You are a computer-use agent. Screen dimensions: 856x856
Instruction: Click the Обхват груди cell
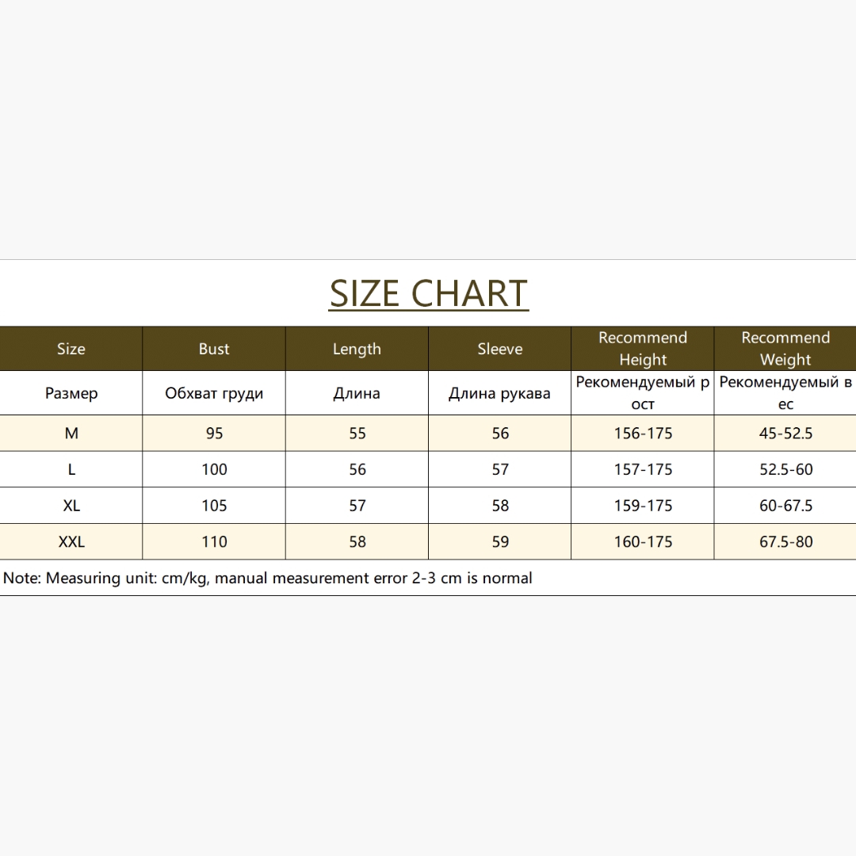214,393
